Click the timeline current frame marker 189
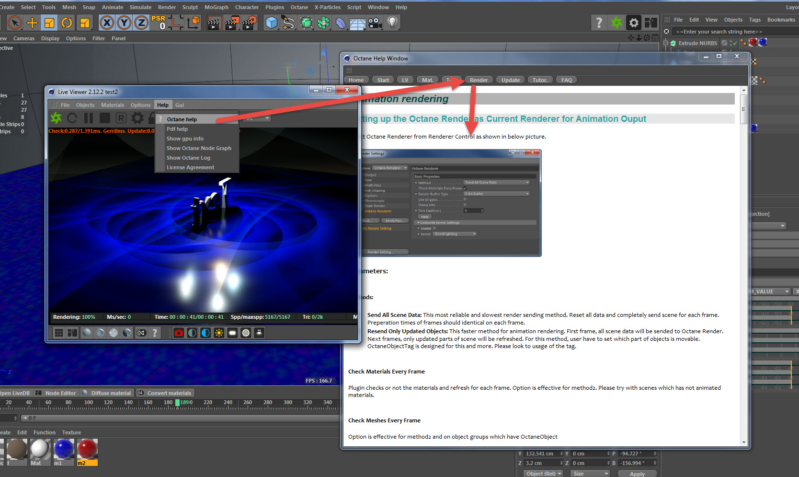Viewport: 799px width, 477px height. (x=177, y=403)
